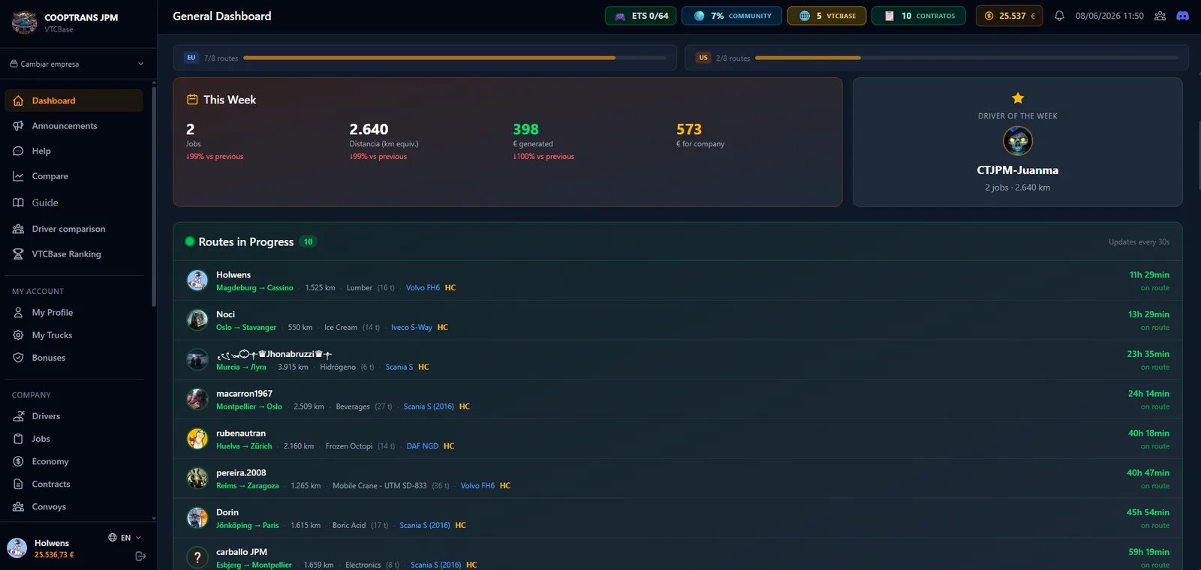Image resolution: width=1201 pixels, height=570 pixels.
Task: Click the This Week calendar icon
Action: pyautogui.click(x=192, y=100)
